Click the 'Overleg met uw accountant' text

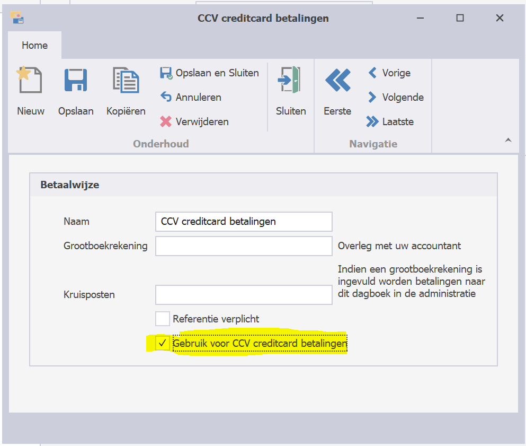[399, 246]
